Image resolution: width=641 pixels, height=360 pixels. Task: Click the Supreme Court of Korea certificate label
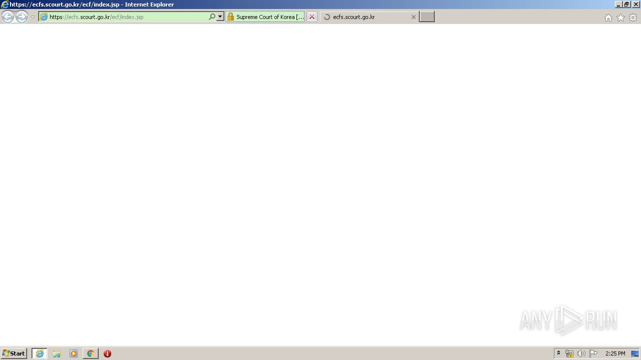270,17
